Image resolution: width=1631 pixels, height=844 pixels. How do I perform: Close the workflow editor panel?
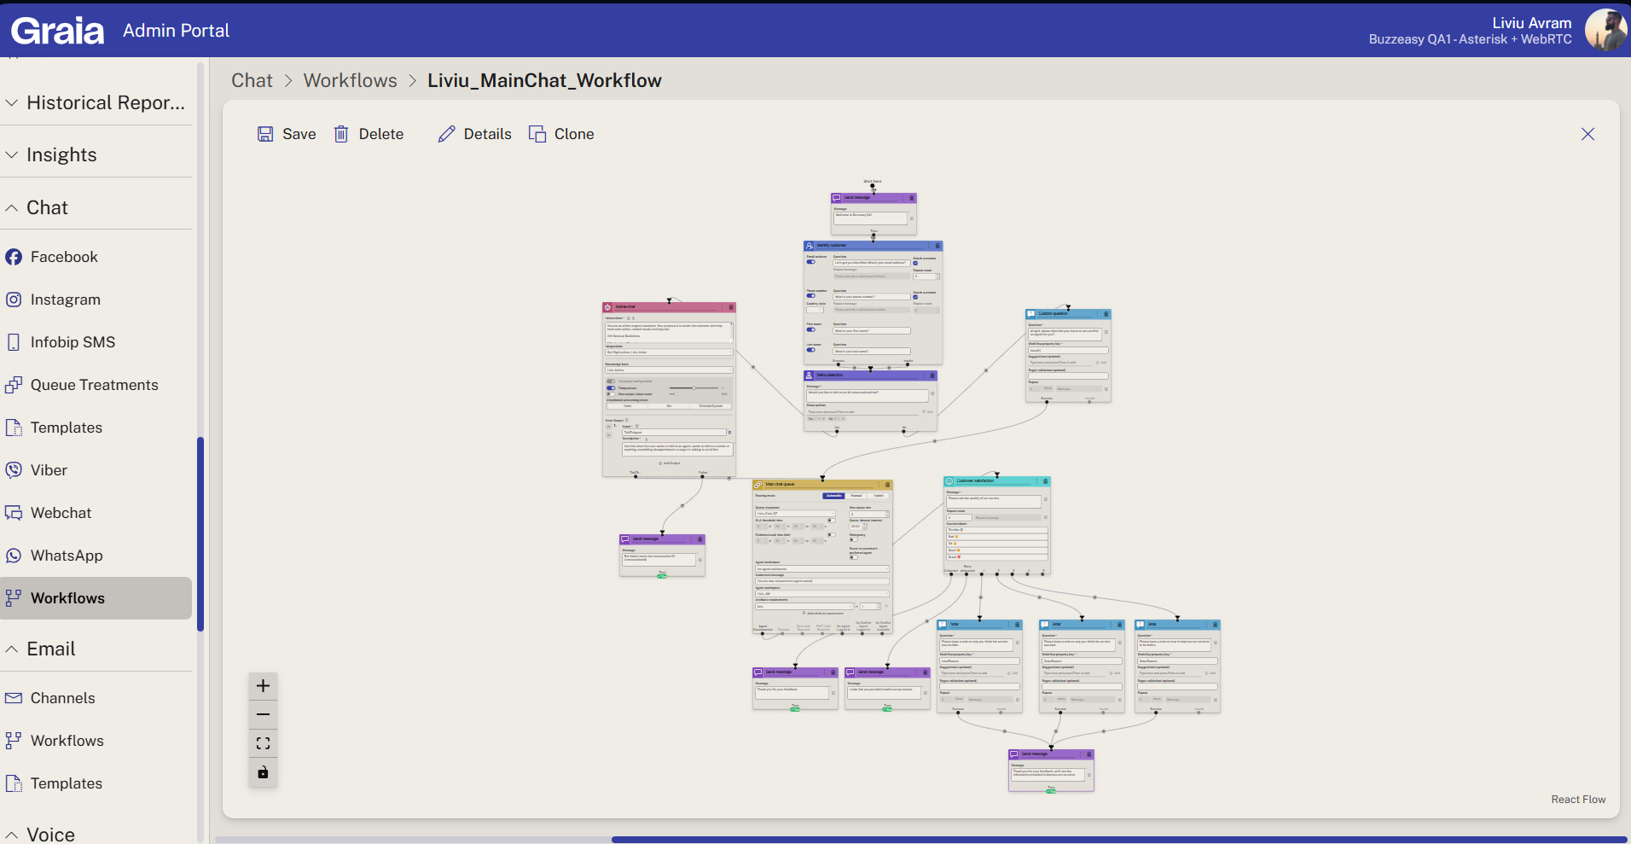point(1587,134)
